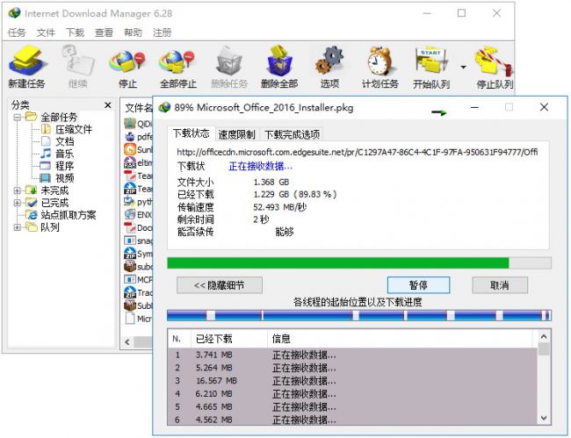The image size is (571, 438).
Task: Collapse the 全部任务 tree node
Action: click(x=18, y=117)
